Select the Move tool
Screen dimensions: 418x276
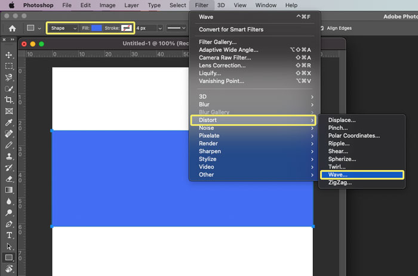[x=9, y=55]
